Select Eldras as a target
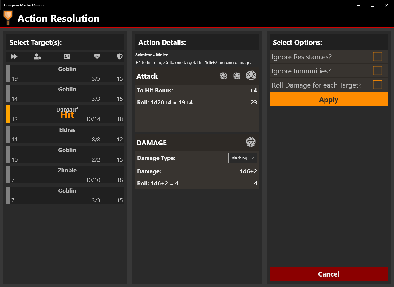The height and width of the screenshot is (287, 394). pyautogui.click(x=67, y=134)
